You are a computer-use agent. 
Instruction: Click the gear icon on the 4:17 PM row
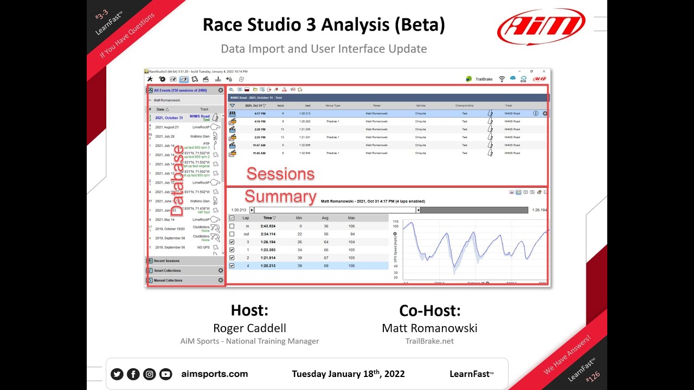tap(545, 114)
